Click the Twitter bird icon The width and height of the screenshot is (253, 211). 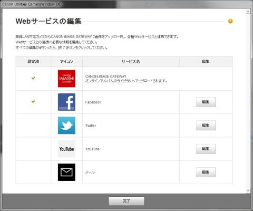66,126
